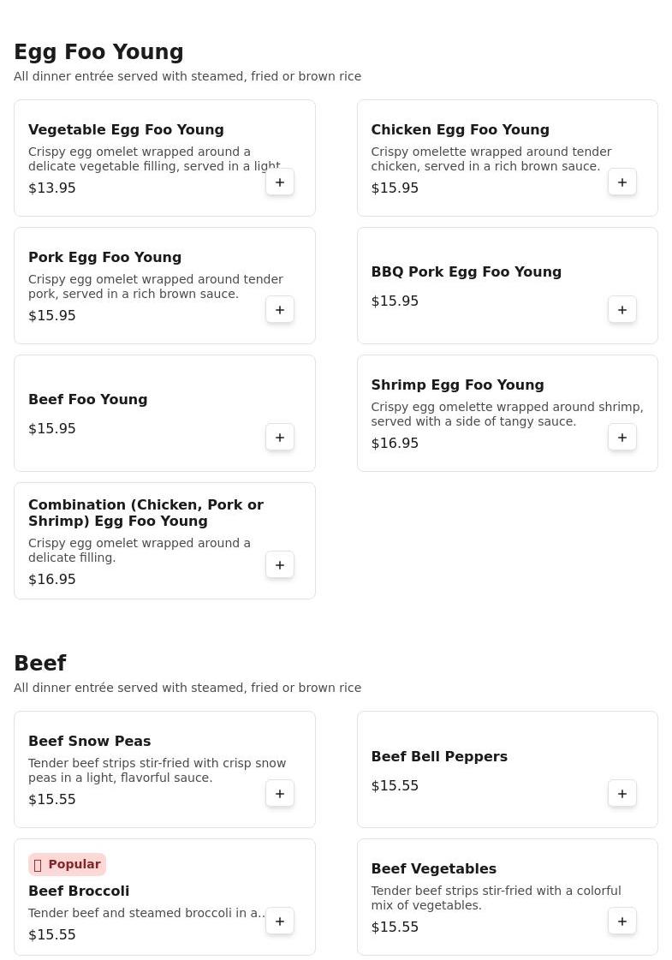Click plus button for Beef Bell Peppers
The height and width of the screenshot is (960, 672).
coord(621,794)
